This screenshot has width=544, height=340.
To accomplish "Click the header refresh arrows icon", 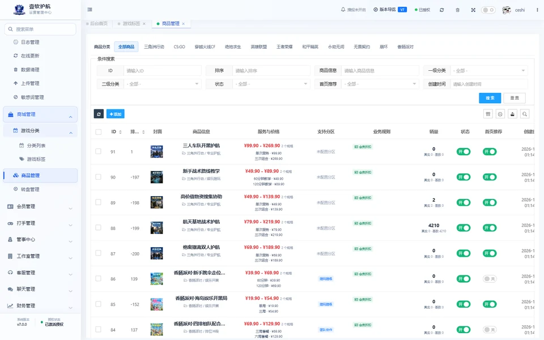I will (x=441, y=10).
